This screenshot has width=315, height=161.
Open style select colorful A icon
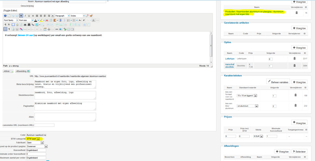pyautogui.click(x=21, y=29)
